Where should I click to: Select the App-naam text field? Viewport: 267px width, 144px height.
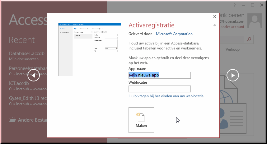[x=160, y=75]
